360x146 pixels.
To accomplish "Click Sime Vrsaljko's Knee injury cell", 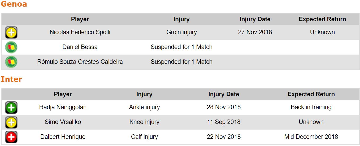I will tap(144, 122).
